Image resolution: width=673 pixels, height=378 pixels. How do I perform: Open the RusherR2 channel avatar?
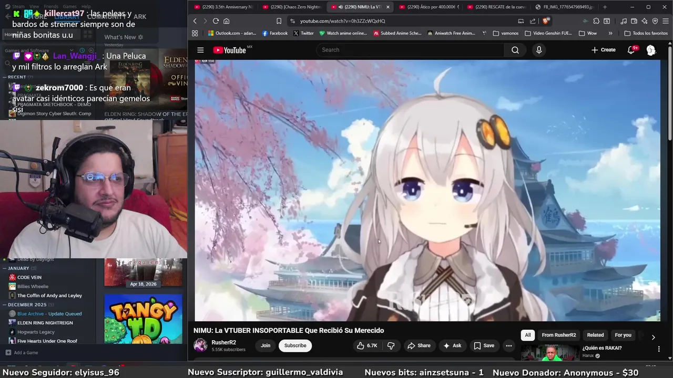200,345
